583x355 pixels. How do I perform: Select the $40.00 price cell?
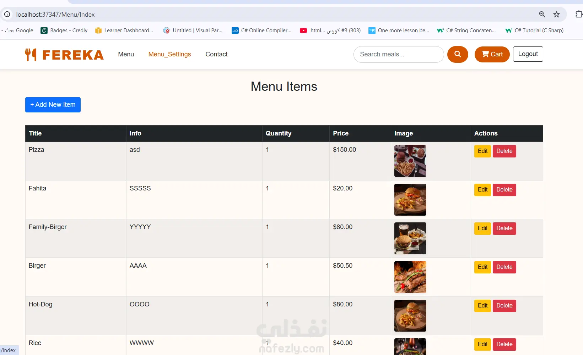click(x=360, y=345)
